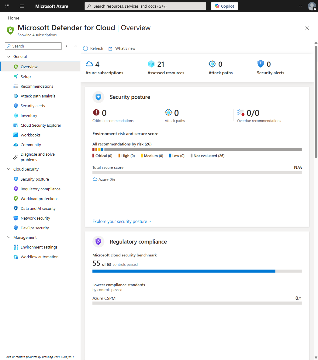Click the Not evaluated (26) legend
Screen dimensions: 318x360
208,156
